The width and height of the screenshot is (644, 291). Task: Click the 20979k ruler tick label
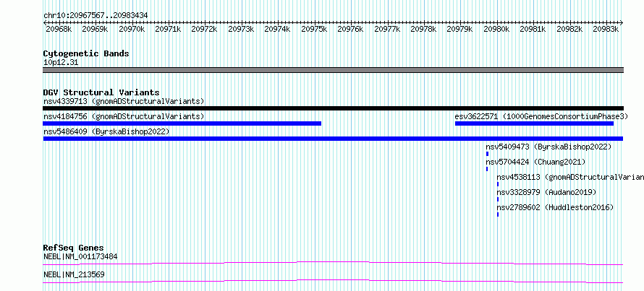460,29
